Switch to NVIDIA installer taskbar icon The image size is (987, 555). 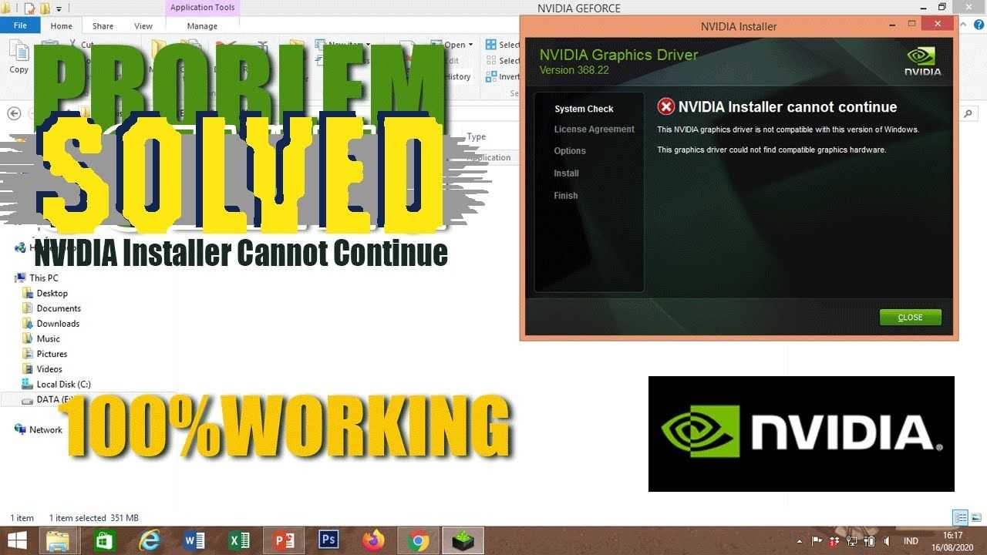(463, 541)
